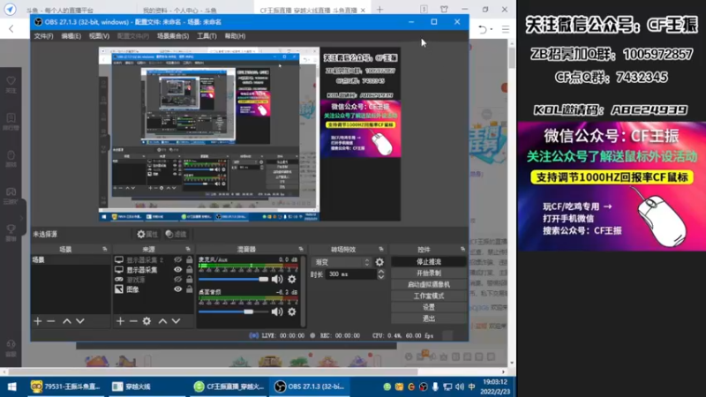
Task: Switch to 穿越火线 taskbar item
Action: tap(147, 386)
